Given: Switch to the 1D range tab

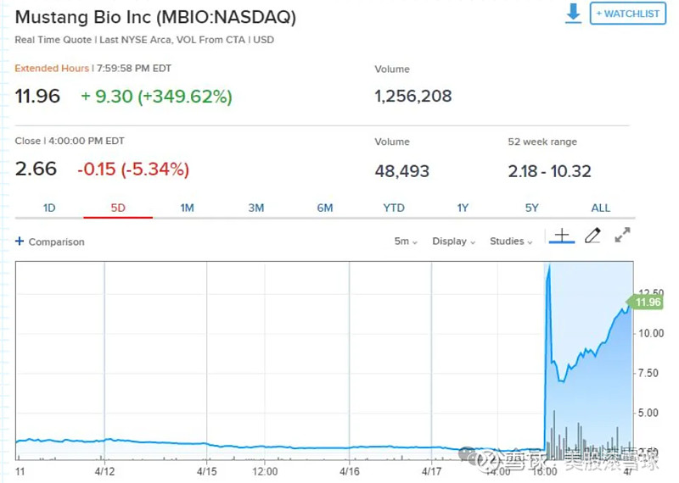Looking at the screenshot, I should pyautogui.click(x=49, y=208).
